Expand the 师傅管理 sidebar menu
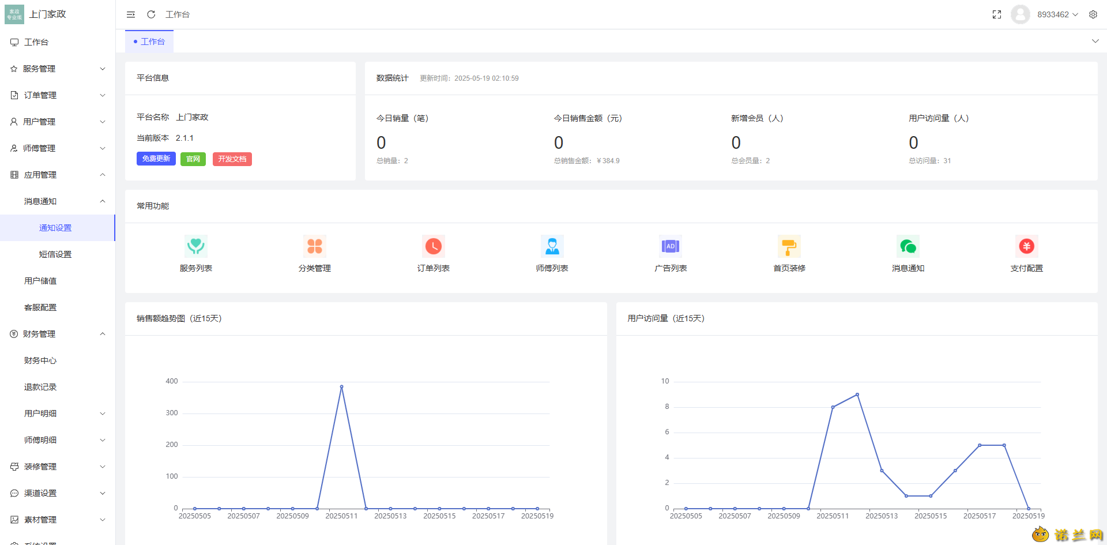1107x545 pixels. coord(58,148)
